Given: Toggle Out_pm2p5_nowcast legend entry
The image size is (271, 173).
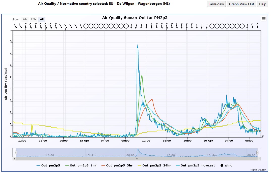Looking at the screenshot, I should coord(195,165).
